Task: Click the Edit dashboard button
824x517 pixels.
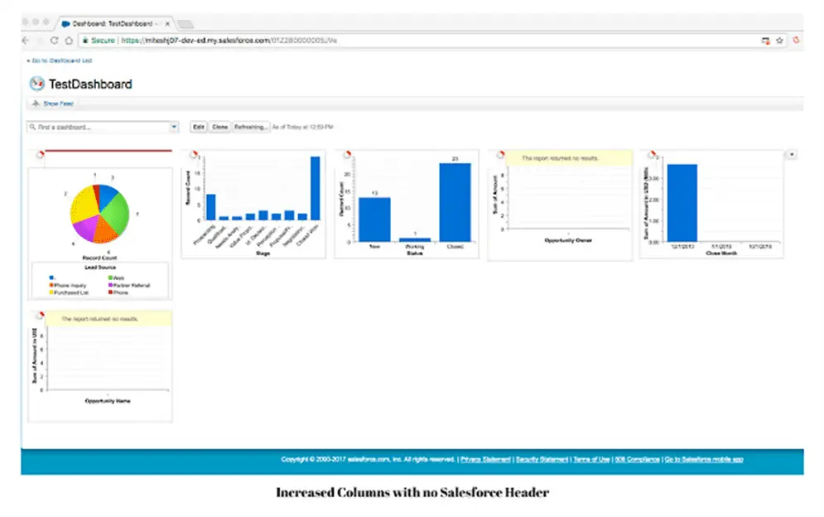Action: tap(198, 127)
